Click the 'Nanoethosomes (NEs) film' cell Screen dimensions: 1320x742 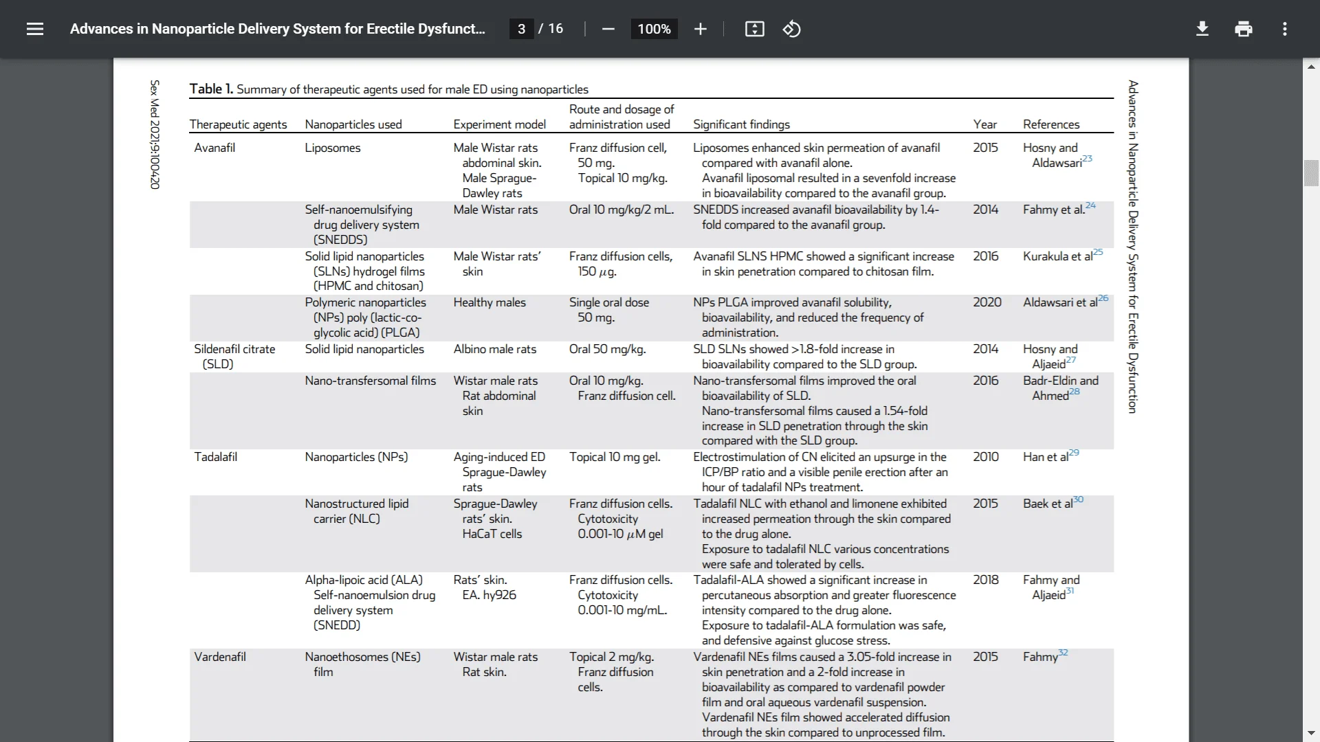tap(363, 664)
